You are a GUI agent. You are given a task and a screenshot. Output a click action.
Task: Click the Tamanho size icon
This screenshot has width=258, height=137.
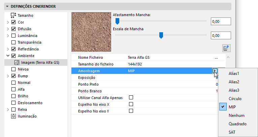coord(13,15)
